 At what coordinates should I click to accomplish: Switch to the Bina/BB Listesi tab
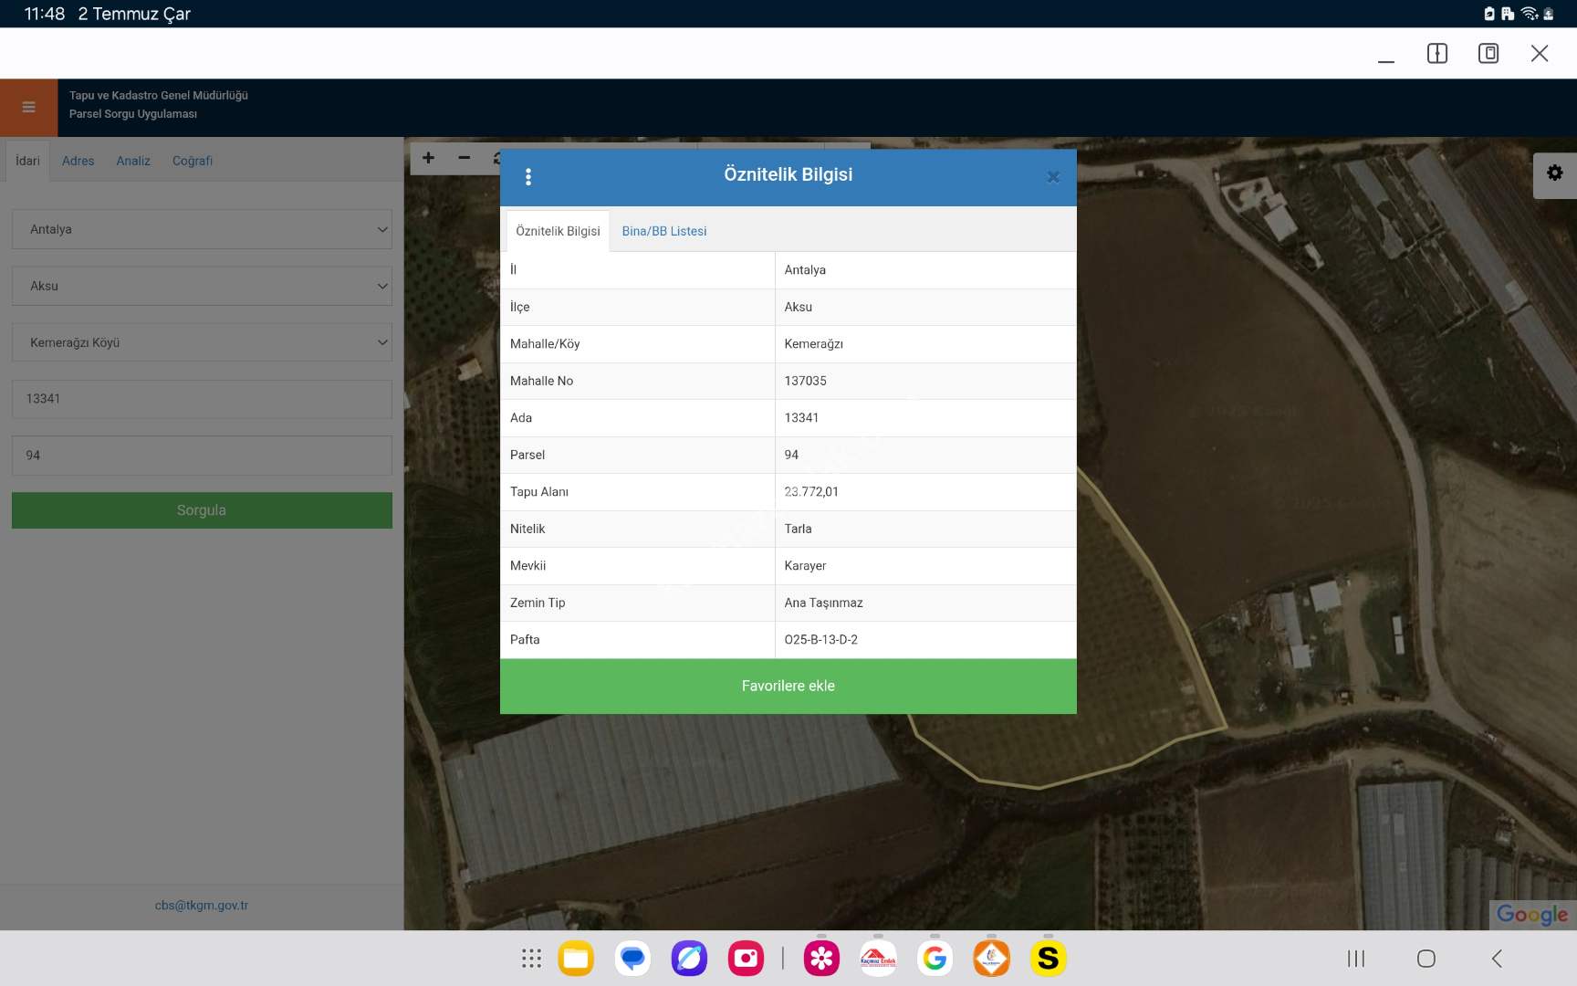point(663,231)
